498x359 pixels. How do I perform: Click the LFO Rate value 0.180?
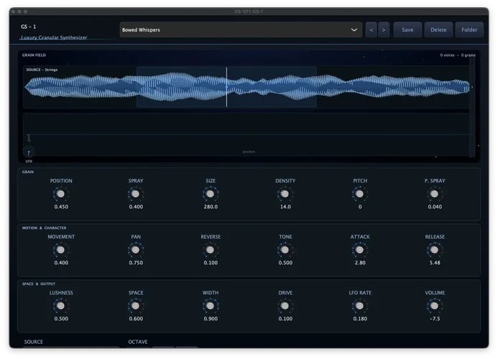click(360, 319)
